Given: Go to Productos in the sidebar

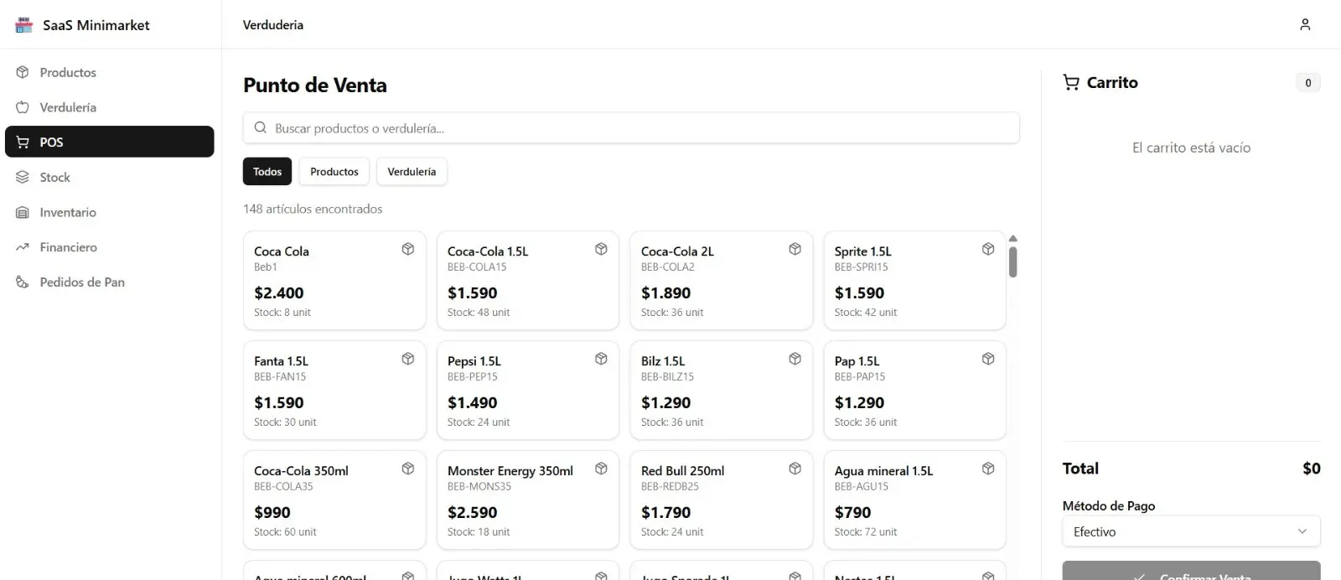Looking at the screenshot, I should (x=110, y=72).
